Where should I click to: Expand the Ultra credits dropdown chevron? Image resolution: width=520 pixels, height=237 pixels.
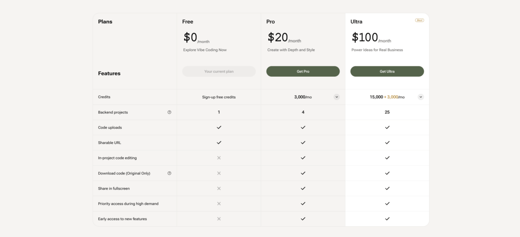click(421, 97)
